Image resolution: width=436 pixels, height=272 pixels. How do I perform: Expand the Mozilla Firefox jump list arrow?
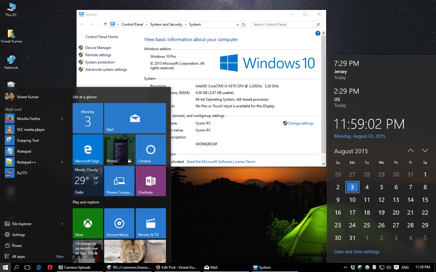click(x=62, y=119)
